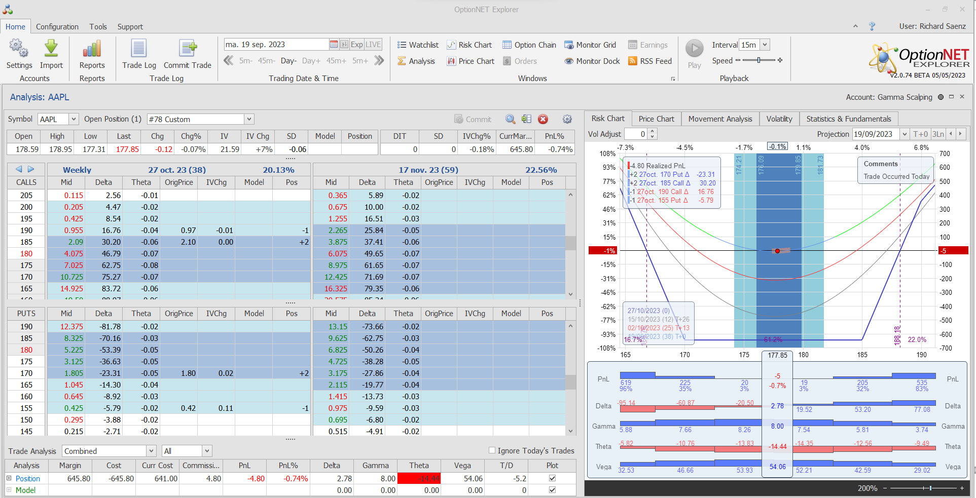Viewport: 976px width, 498px height.
Task: Click the Windows group dialog launcher icon
Action: coord(673,79)
